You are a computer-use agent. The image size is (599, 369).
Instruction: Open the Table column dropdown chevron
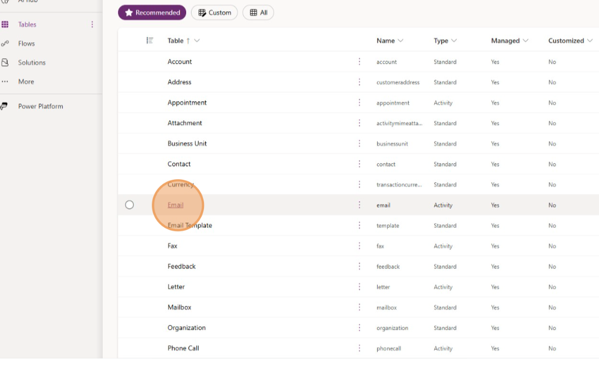point(197,40)
